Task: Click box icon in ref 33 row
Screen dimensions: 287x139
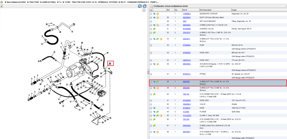Action: (x=161, y=39)
